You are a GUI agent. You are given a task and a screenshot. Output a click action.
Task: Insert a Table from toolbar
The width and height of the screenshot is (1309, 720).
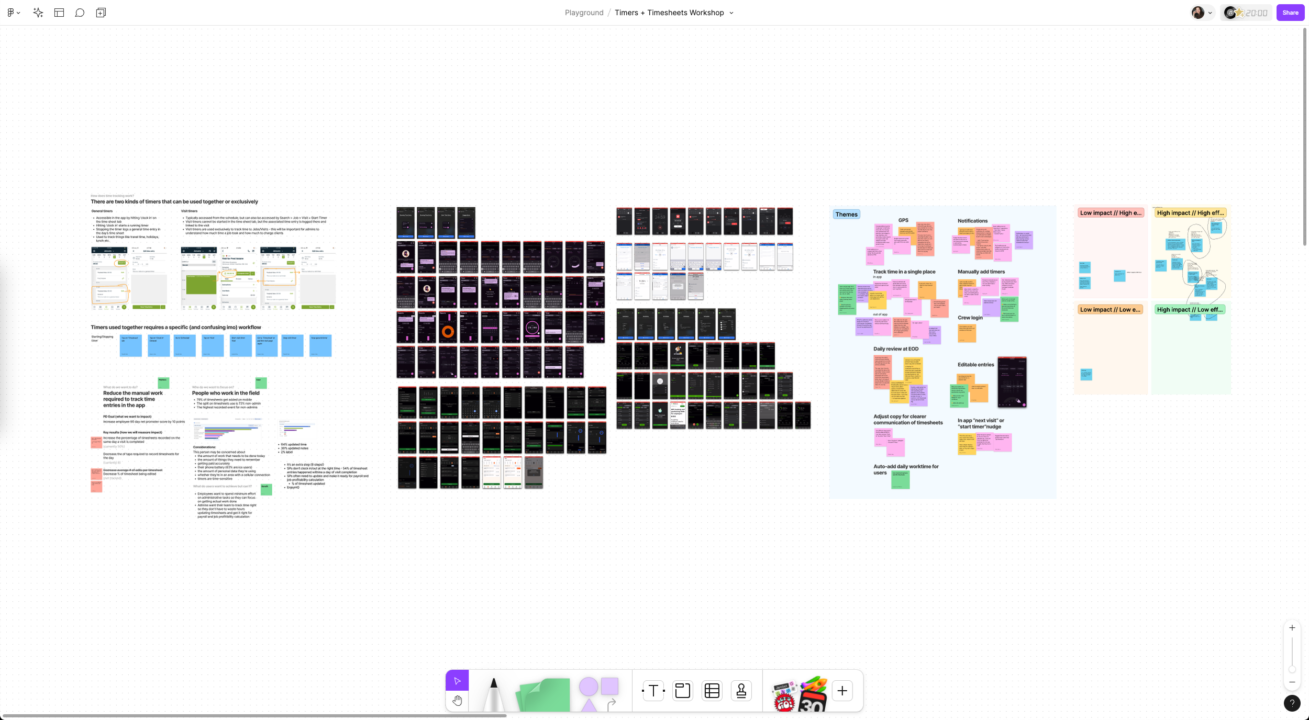712,691
